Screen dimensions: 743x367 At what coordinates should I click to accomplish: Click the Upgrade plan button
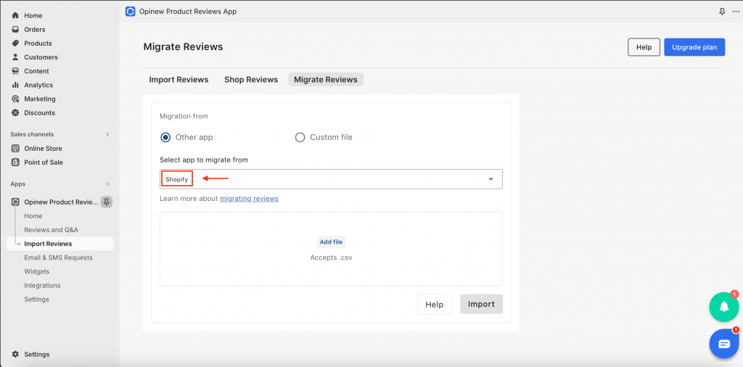pyautogui.click(x=694, y=47)
